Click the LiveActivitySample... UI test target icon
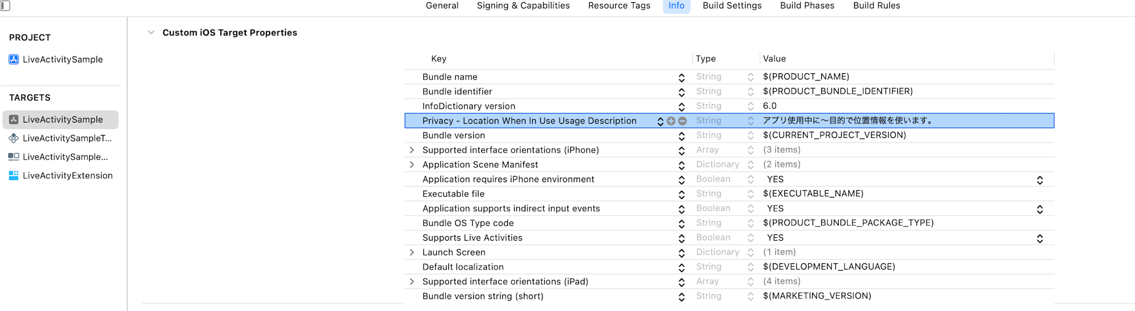 point(14,157)
